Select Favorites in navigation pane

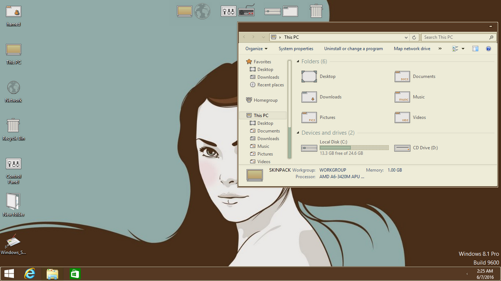(x=259, y=62)
